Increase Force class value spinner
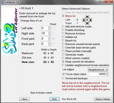 [107, 73]
